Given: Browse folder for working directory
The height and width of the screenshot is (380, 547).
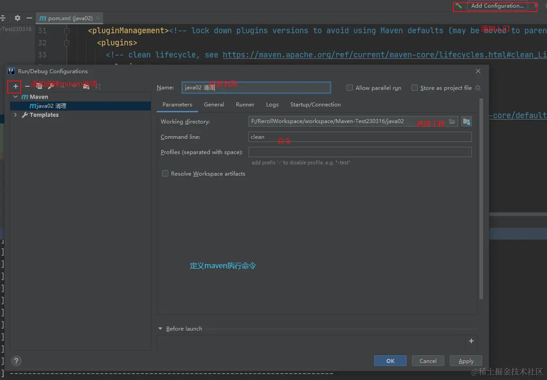Looking at the screenshot, I should tap(452, 122).
